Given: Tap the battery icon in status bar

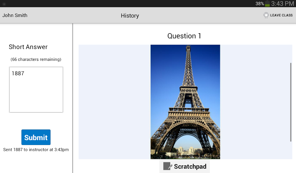Looking at the screenshot, I should click(267, 4).
